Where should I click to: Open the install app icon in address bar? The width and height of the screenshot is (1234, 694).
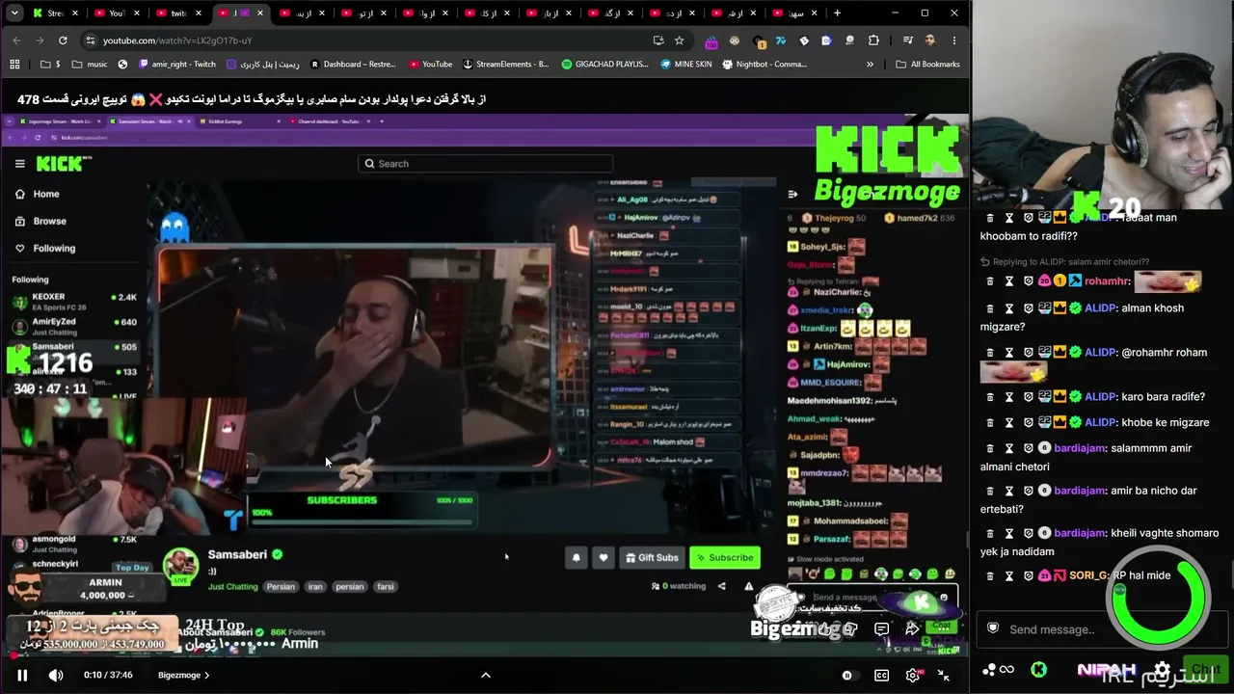[658, 40]
